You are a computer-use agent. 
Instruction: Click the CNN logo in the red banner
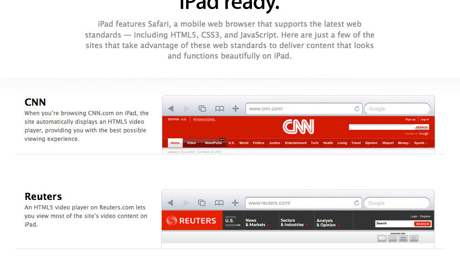click(x=298, y=127)
